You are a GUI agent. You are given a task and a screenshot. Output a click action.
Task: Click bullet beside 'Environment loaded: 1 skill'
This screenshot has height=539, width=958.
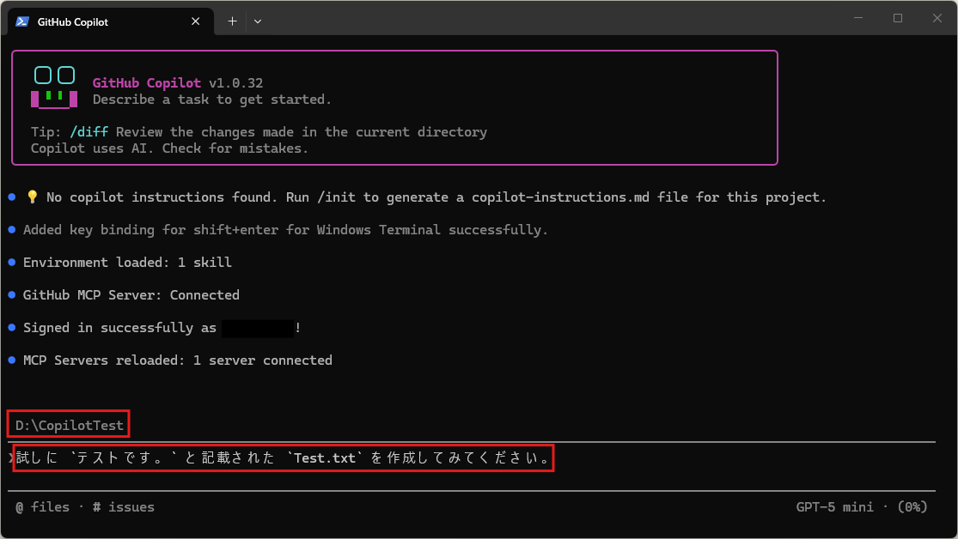[12, 263]
